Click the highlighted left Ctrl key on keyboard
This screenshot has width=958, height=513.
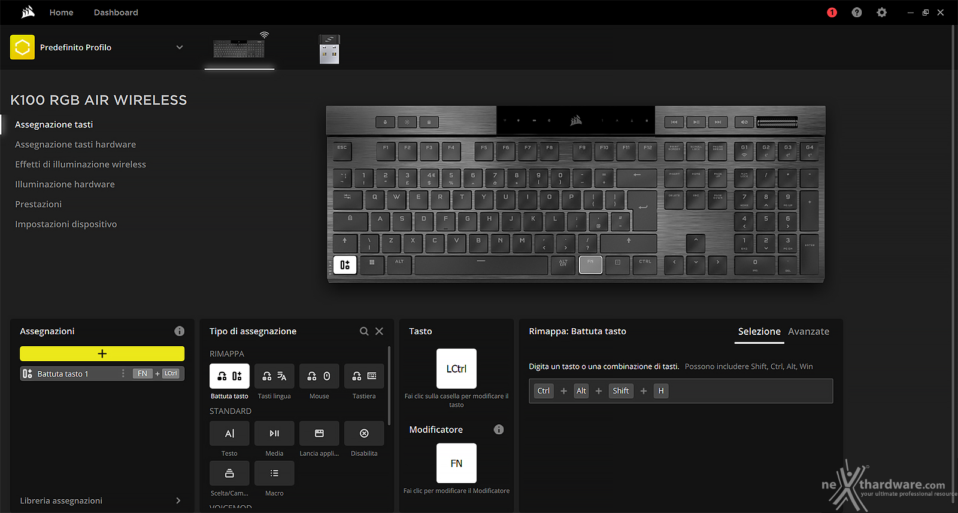[345, 265]
